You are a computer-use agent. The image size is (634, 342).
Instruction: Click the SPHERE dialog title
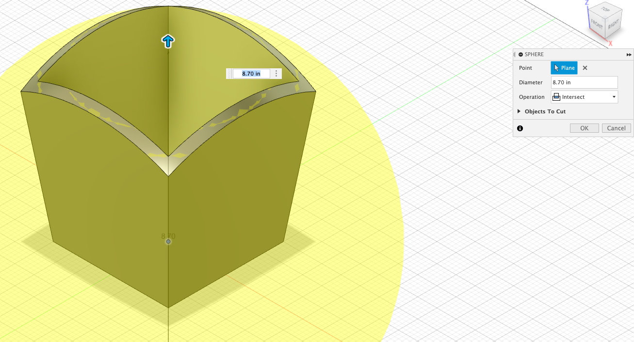[534, 55]
